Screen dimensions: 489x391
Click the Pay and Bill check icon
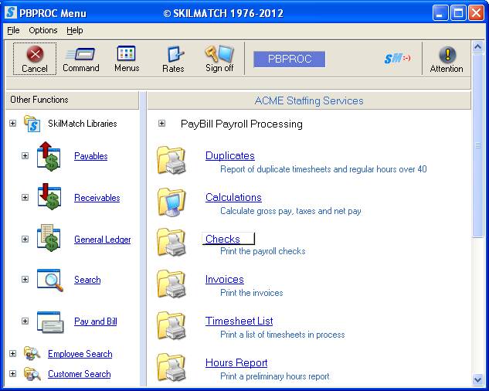click(50, 321)
